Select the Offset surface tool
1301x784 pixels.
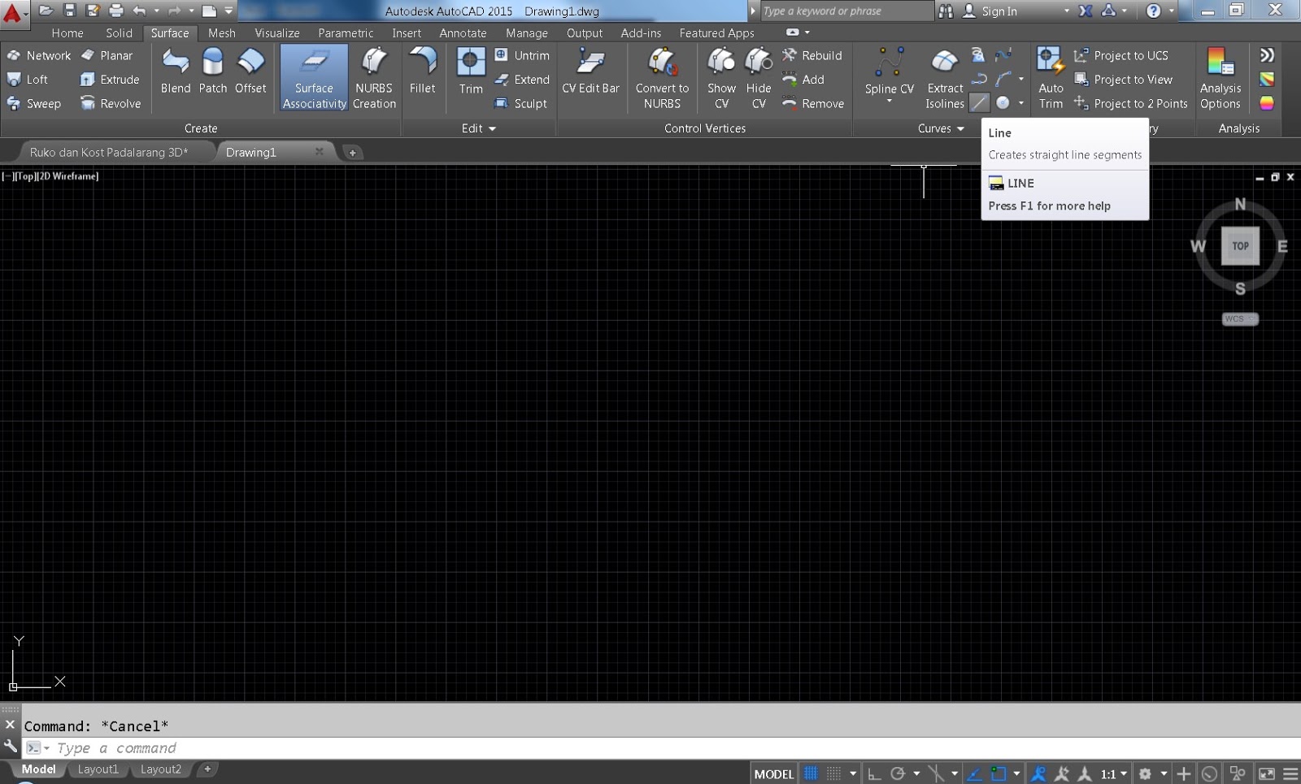click(x=250, y=71)
